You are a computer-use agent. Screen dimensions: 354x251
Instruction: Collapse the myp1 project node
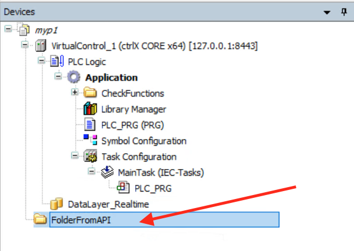[8, 29]
